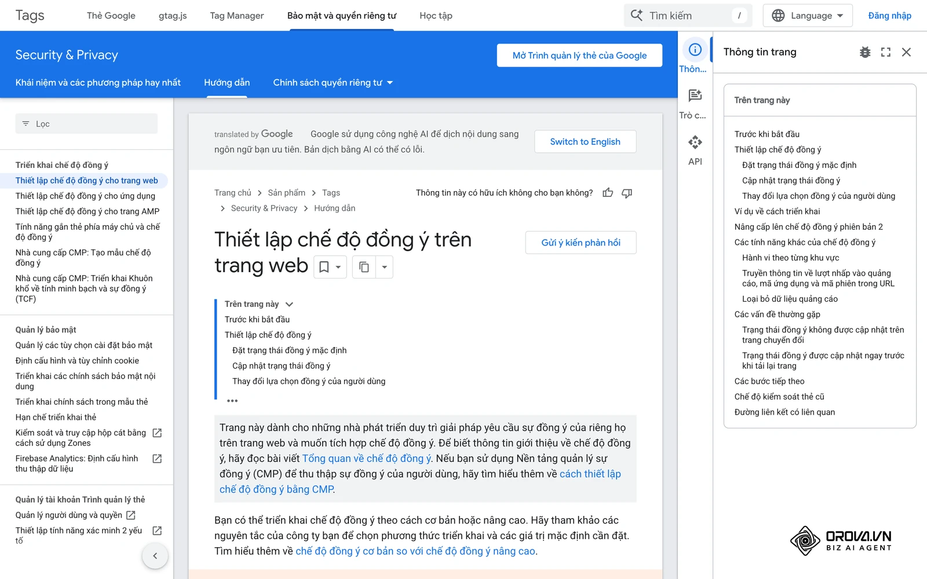927x579 pixels.
Task: Click the bug report icon in page info panel
Action: click(x=865, y=52)
